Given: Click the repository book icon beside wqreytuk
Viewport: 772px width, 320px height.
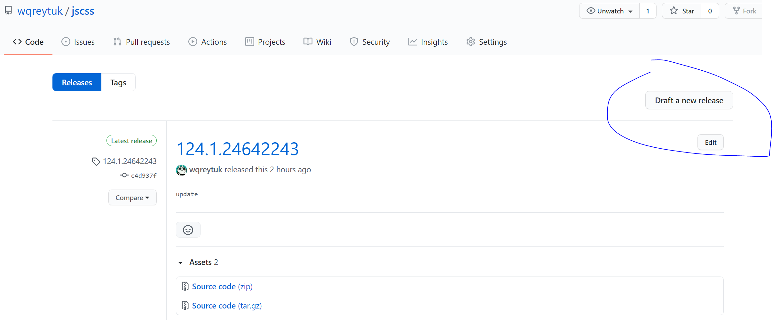Looking at the screenshot, I should [8, 11].
